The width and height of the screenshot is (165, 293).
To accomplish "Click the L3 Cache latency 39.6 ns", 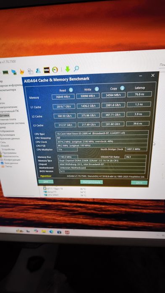I will click(138, 124).
